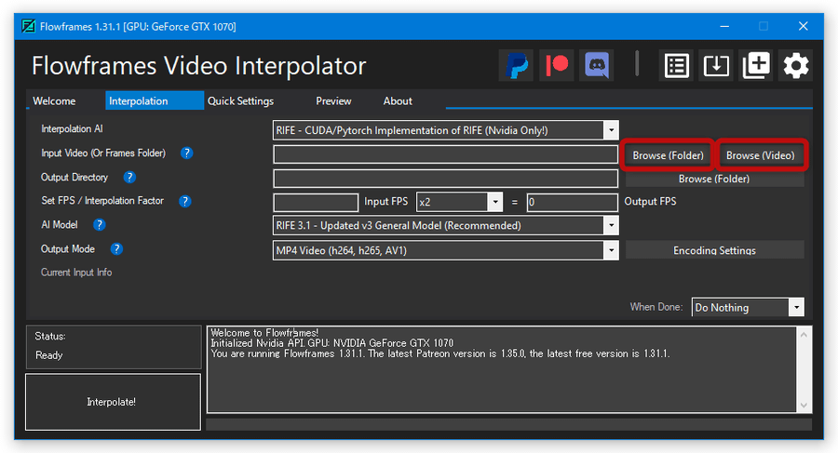The width and height of the screenshot is (838, 453).
Task: Show help for Output Directory
Action: (129, 177)
